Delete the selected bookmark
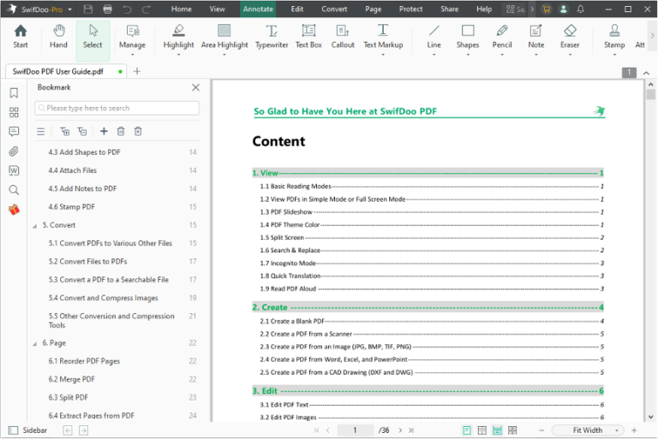658x439 pixels. (121, 131)
